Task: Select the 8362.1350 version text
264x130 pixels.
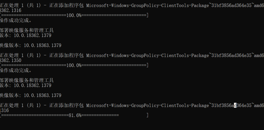Action: click(11, 60)
